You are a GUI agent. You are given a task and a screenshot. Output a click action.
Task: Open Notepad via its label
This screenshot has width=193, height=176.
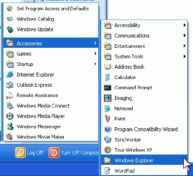tap(123, 109)
